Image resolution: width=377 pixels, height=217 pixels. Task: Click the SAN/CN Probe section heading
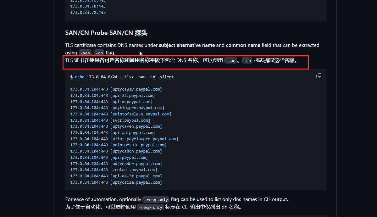[x=106, y=33]
